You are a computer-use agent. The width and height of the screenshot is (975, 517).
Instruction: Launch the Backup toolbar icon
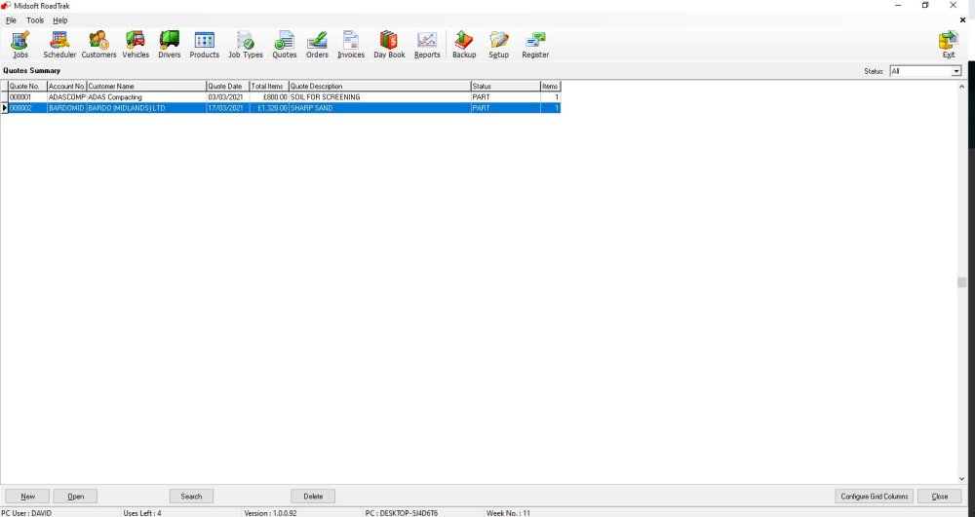click(464, 45)
